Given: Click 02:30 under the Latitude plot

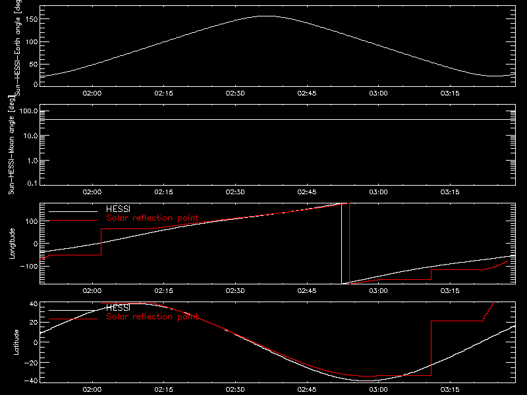Looking at the screenshot, I should (x=235, y=389).
